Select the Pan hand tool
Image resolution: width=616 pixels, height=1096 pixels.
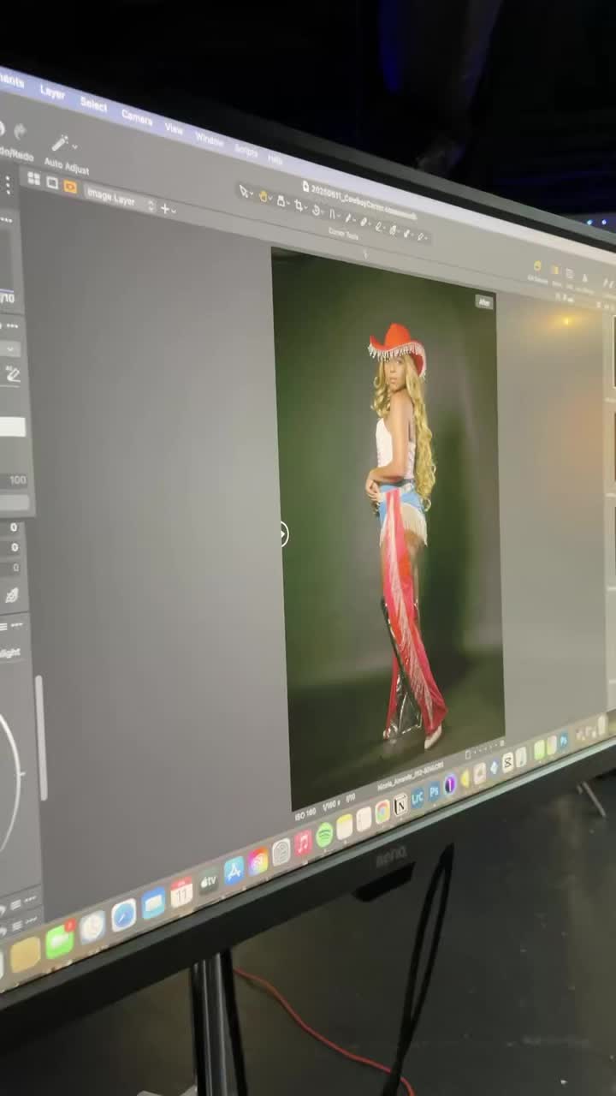pos(263,197)
